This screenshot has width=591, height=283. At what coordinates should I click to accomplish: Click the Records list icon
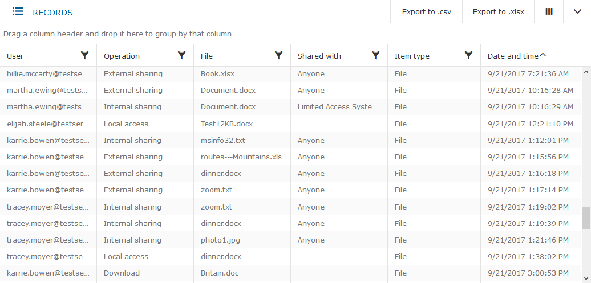coord(18,11)
